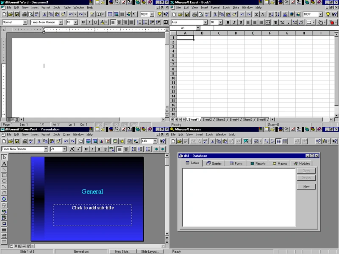The width and height of the screenshot is (339, 254).
Task: Open Word font size dropdown
Action: 76,22
